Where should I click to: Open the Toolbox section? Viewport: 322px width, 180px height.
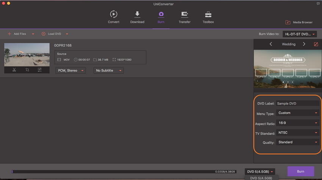208,17
